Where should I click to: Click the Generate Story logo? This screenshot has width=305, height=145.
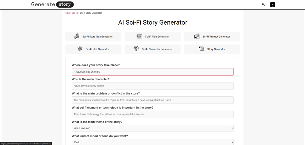coord(52,4)
